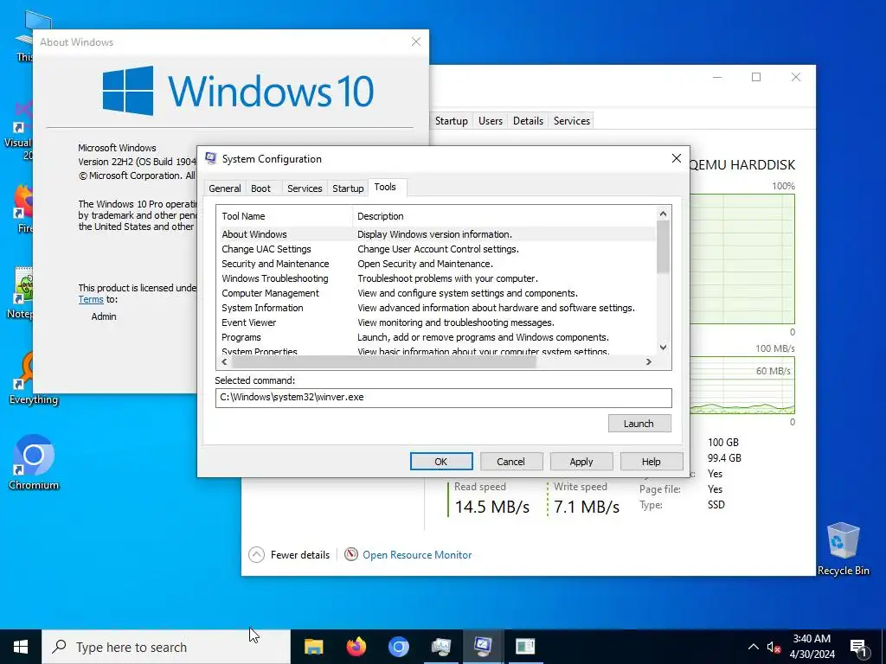Viewport: 886px width, 664px height.
Task: Show hidden system tray icons
Action: [x=754, y=647]
